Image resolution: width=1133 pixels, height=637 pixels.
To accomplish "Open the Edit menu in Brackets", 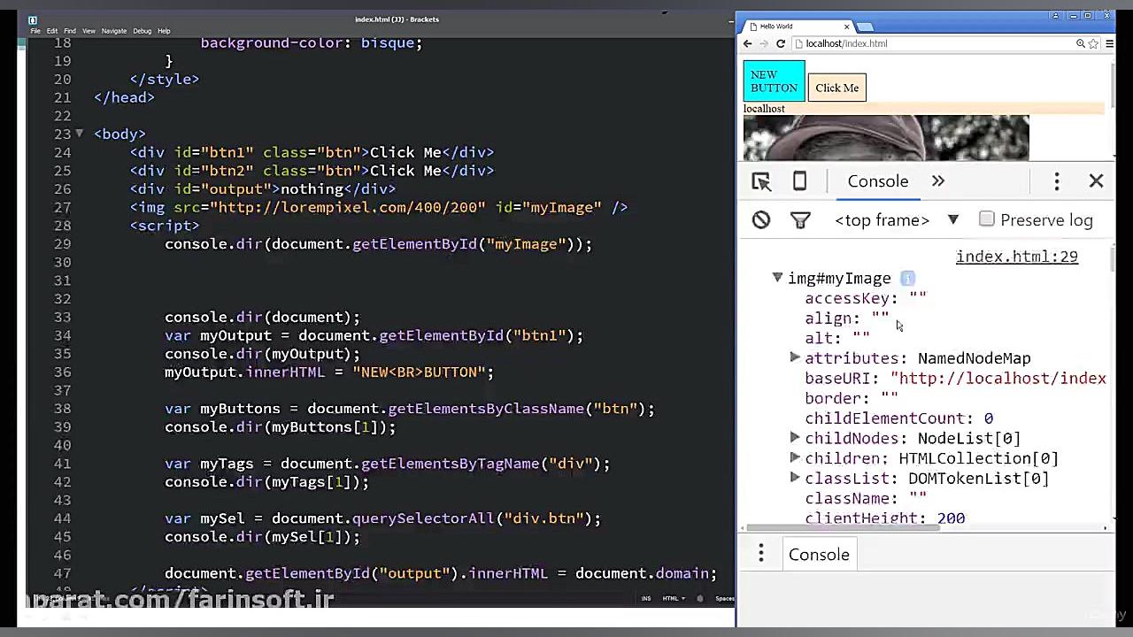I will coord(52,31).
